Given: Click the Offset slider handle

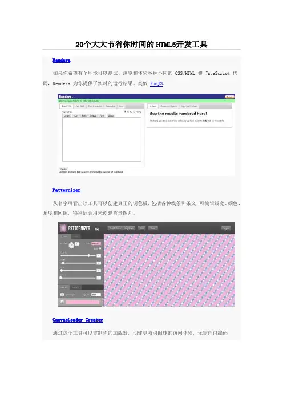Looking at the screenshot, I should [x=60, y=278].
